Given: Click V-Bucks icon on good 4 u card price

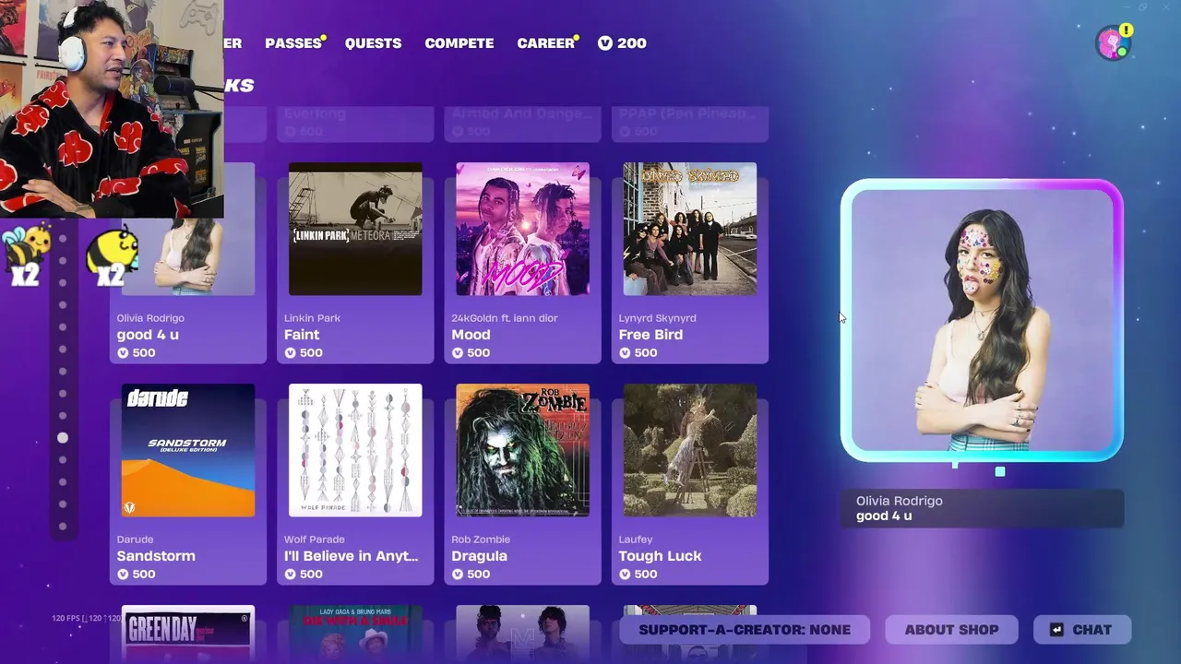Looking at the screenshot, I should point(123,353).
